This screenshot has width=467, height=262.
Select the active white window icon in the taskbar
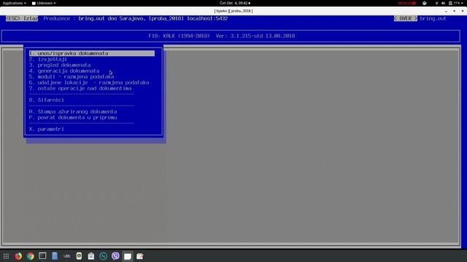pos(128,256)
